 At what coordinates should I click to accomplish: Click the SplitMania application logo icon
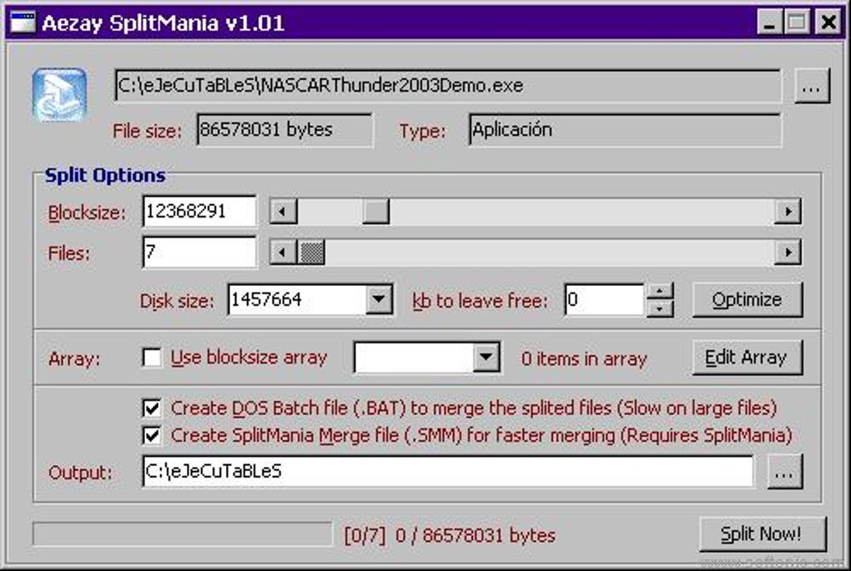tap(58, 90)
